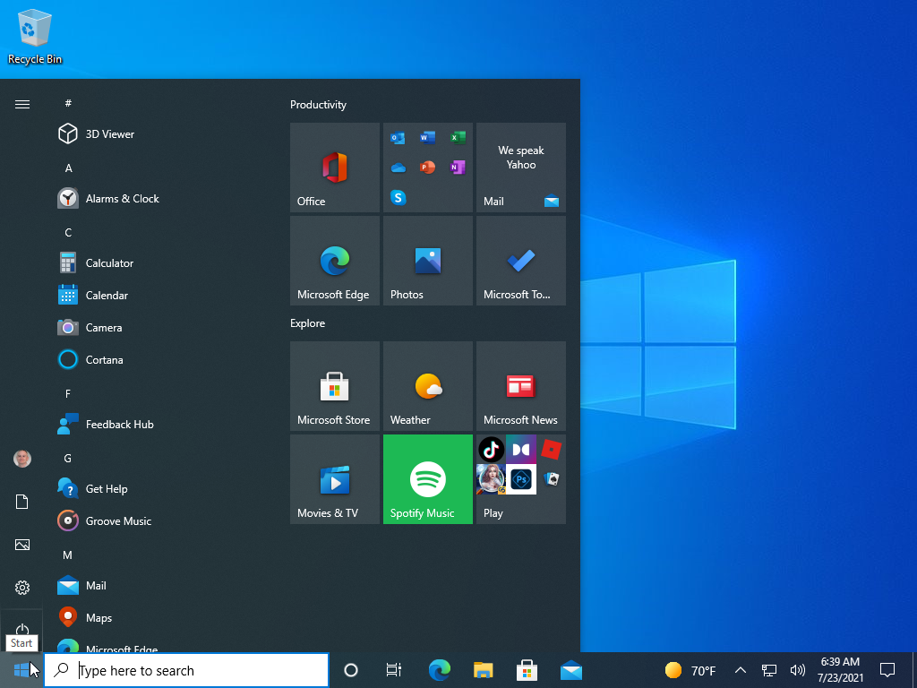Click the Office tile
Image resolution: width=917 pixels, height=688 pixels.
tap(335, 168)
